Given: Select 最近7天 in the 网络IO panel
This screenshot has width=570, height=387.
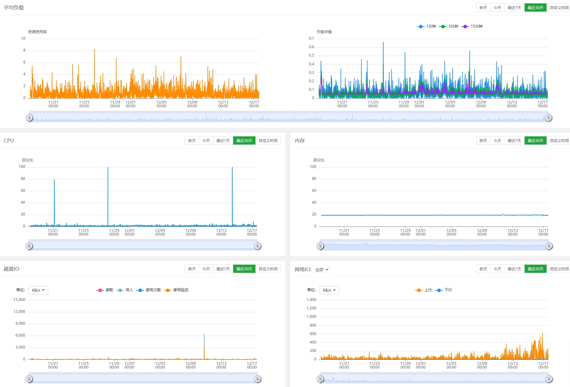Looking at the screenshot, I should (514, 269).
